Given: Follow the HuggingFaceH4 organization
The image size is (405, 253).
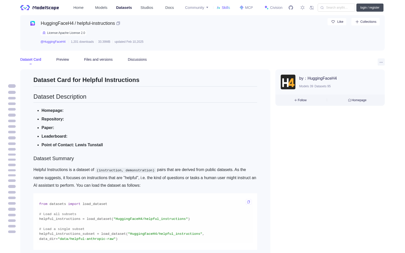Looking at the screenshot, I should tap(300, 100).
